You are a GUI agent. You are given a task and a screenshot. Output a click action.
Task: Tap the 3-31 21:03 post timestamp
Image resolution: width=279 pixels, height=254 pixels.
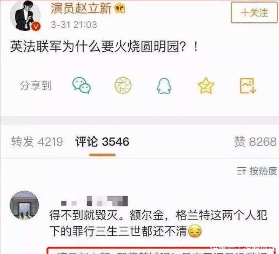tap(74, 25)
